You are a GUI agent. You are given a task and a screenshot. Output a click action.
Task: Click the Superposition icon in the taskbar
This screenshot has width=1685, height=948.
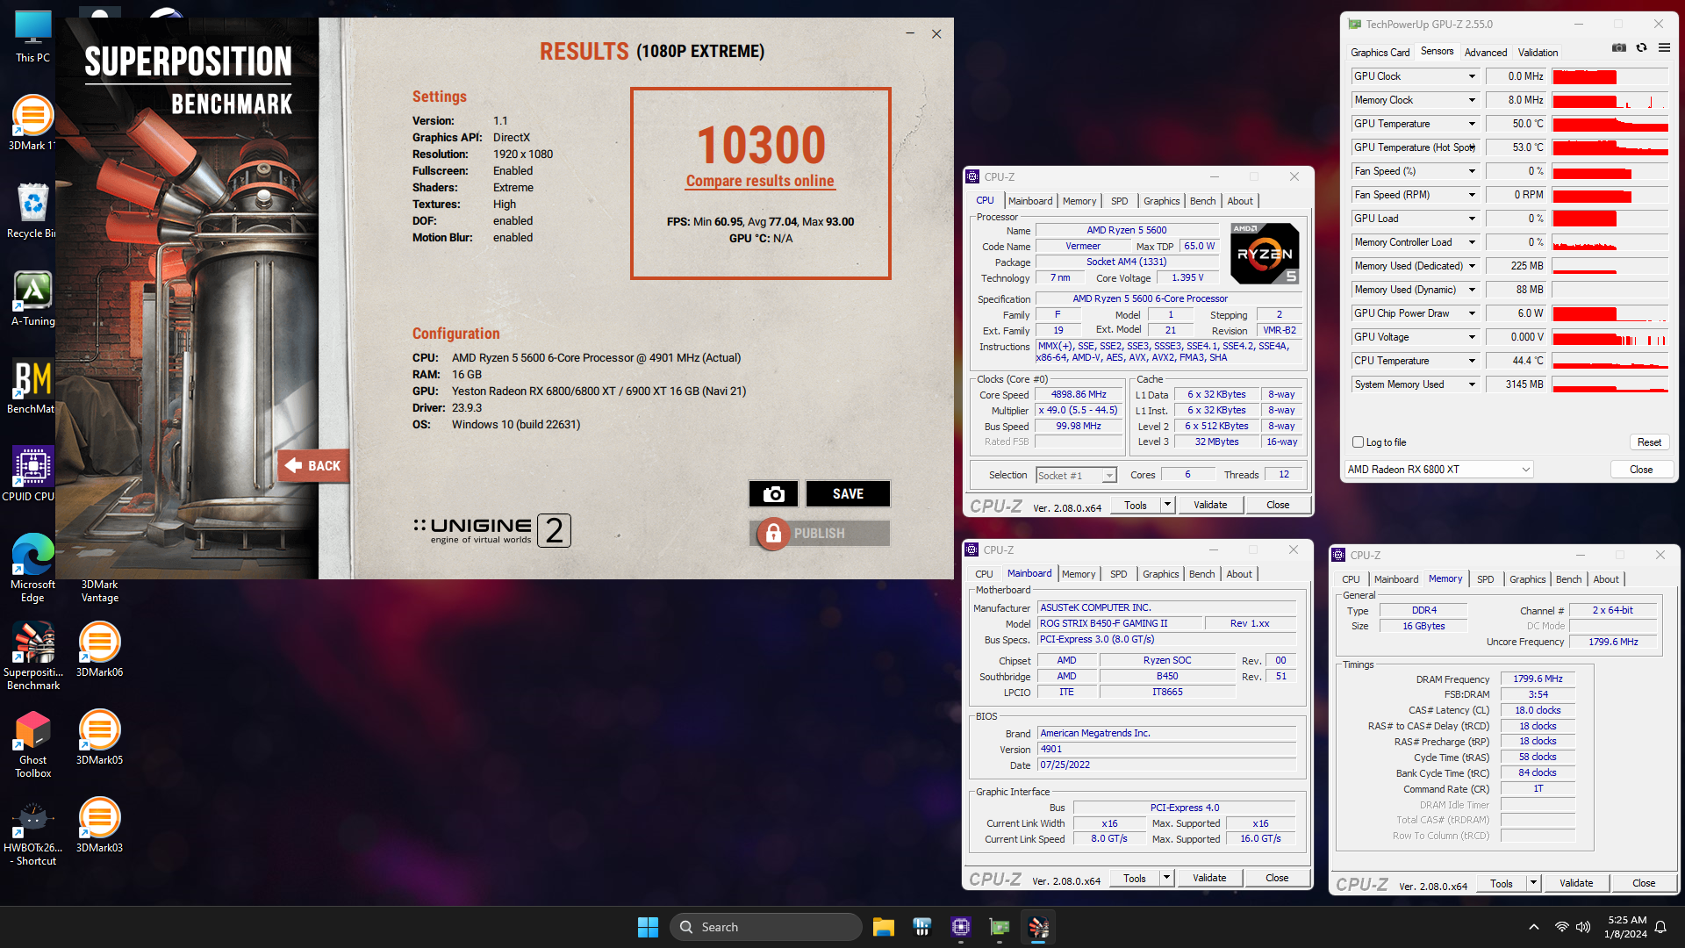click(1038, 927)
